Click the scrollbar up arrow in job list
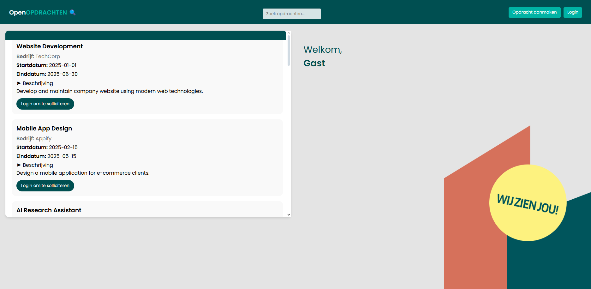This screenshot has height=289, width=591. [289, 33]
